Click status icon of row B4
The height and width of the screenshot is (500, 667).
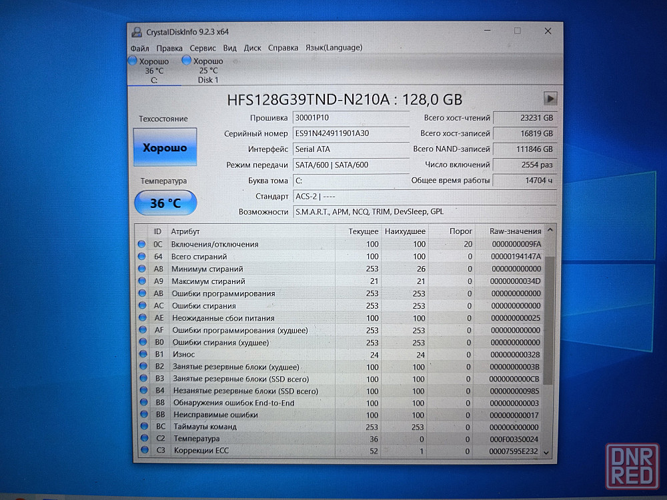click(144, 390)
